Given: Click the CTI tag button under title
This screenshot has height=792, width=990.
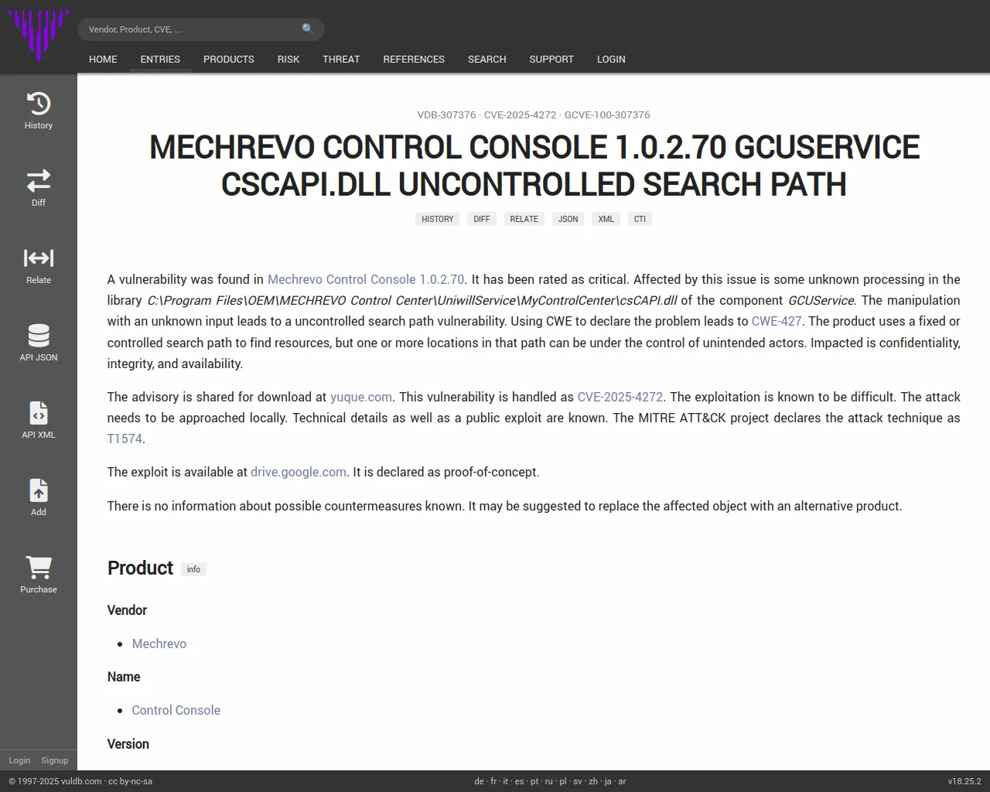Looking at the screenshot, I should click(640, 219).
